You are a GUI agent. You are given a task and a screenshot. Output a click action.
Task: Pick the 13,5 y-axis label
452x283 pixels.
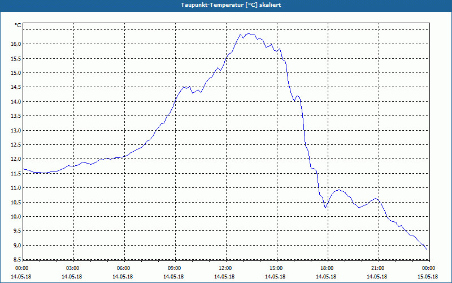coord(16,116)
